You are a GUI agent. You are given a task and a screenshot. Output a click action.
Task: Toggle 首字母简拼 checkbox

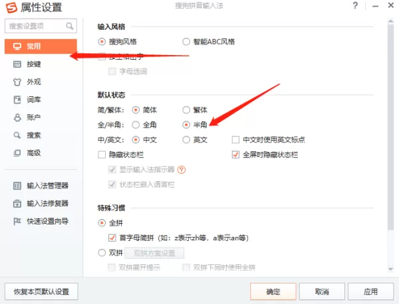112,238
